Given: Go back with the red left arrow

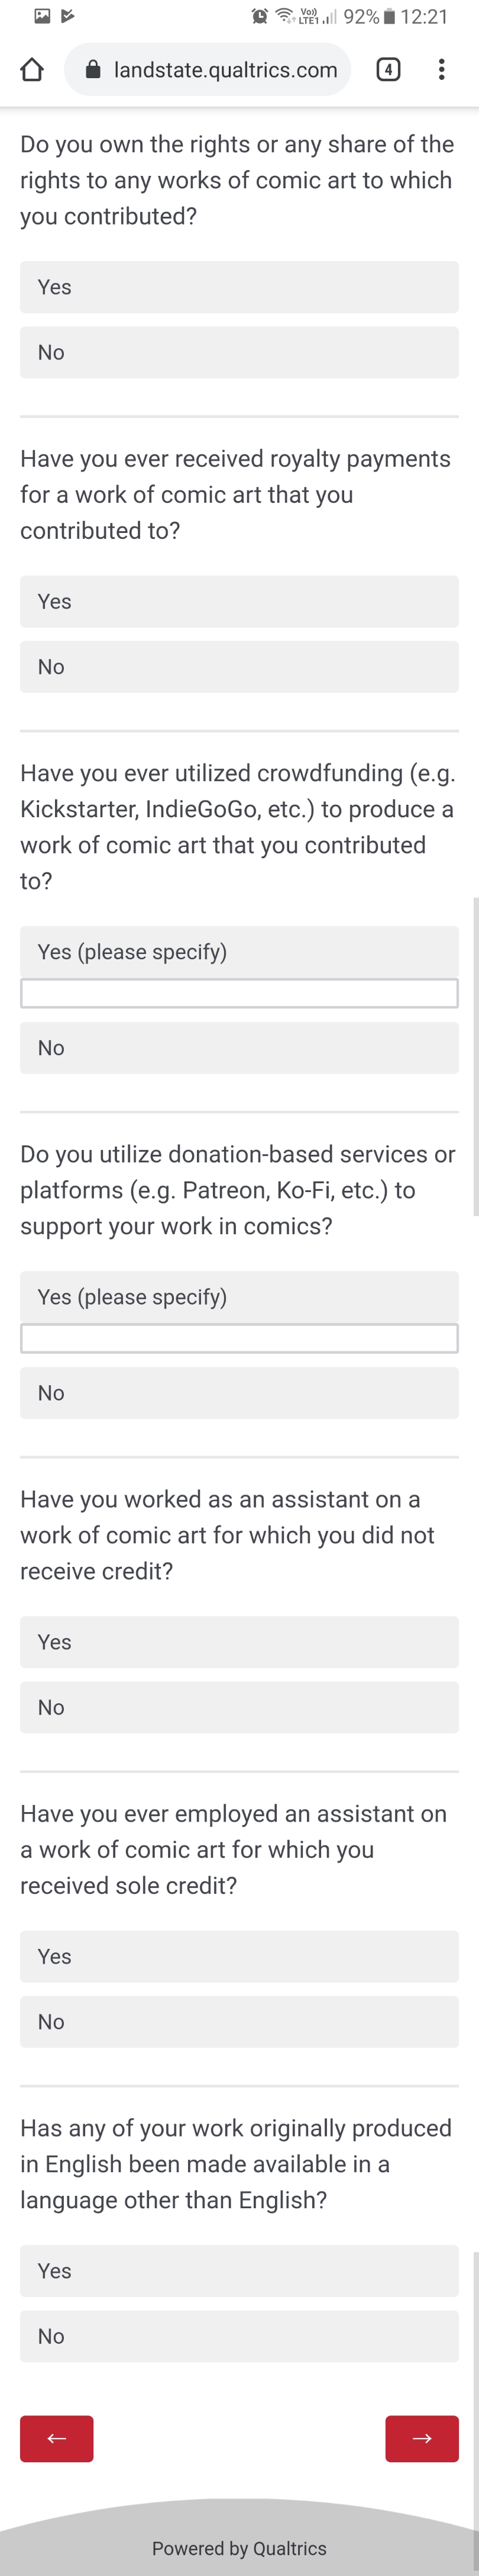Looking at the screenshot, I should [57, 2438].
